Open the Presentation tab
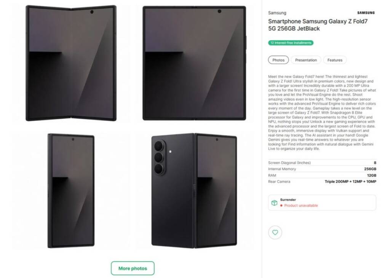 point(306,60)
